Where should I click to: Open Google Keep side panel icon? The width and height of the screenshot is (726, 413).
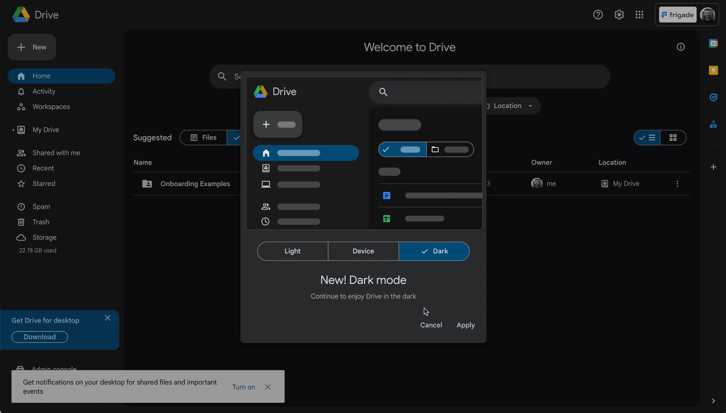pos(714,70)
